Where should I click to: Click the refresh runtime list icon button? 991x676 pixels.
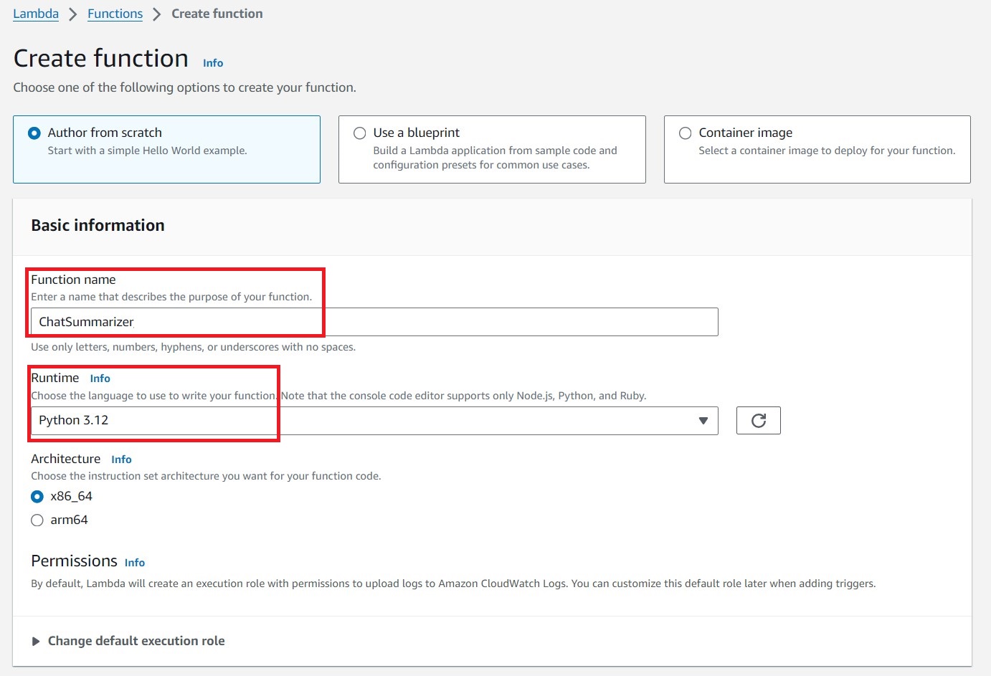pos(758,420)
